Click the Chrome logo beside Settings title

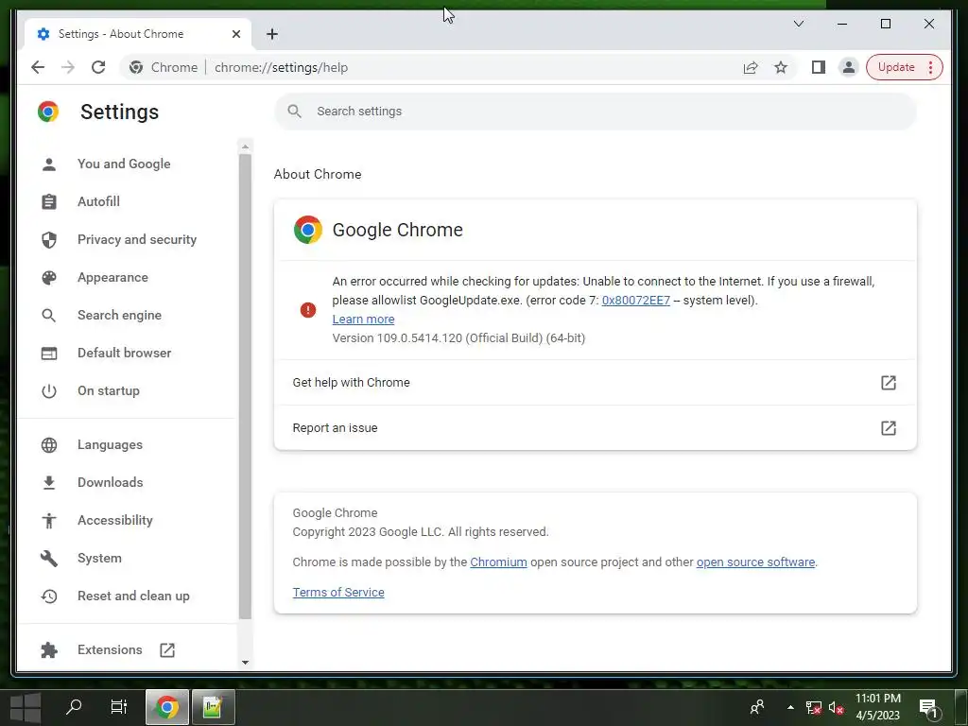pyautogui.click(x=48, y=112)
